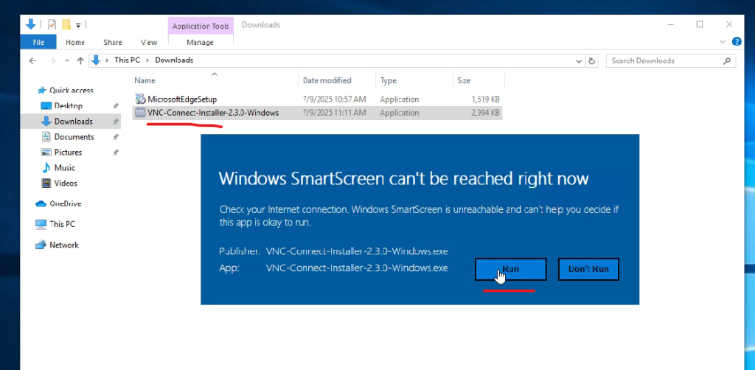Image resolution: width=755 pixels, height=370 pixels.
Task: Open the Help question mark icon
Action: click(x=737, y=41)
